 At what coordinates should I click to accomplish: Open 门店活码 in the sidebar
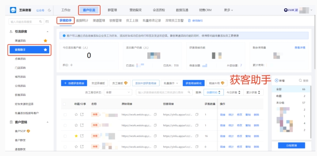[x=20, y=68]
